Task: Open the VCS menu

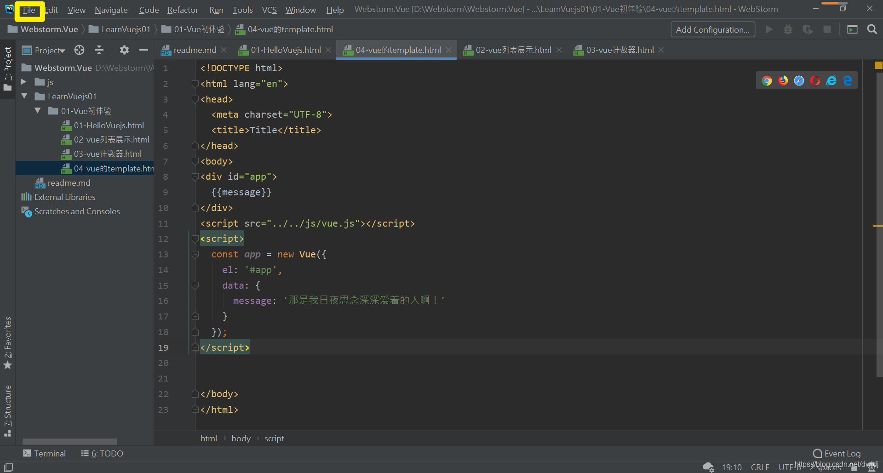Action: (269, 10)
